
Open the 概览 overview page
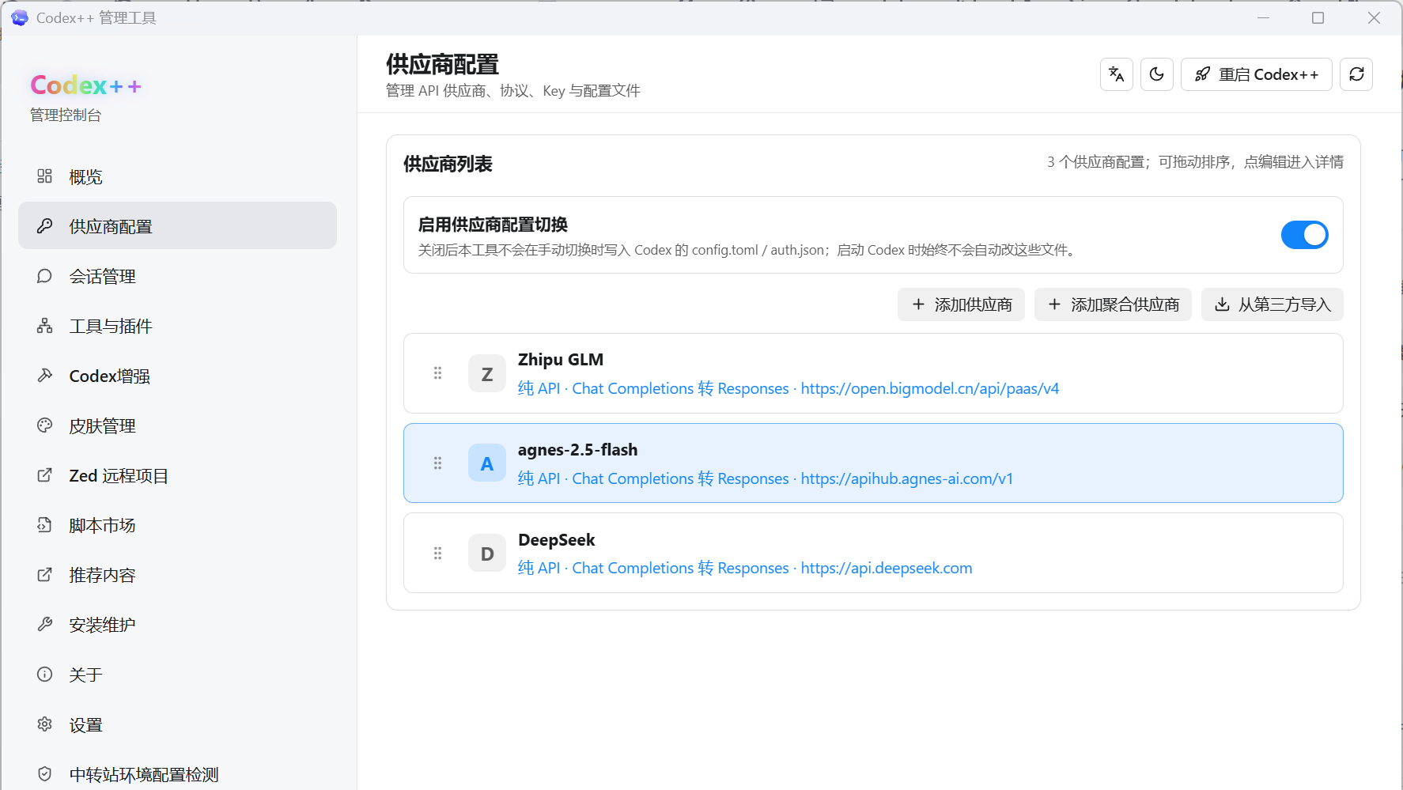tap(177, 176)
